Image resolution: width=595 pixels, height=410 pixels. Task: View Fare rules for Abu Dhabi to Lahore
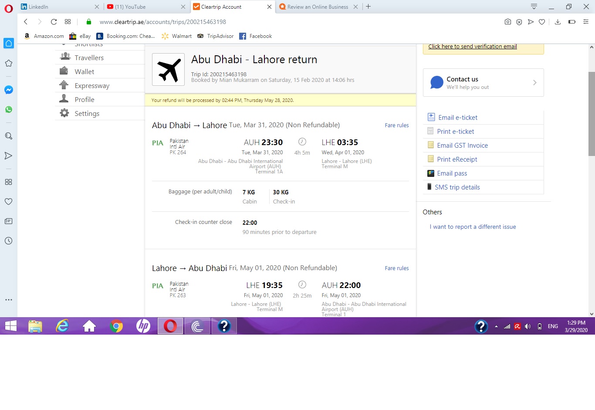tap(397, 125)
